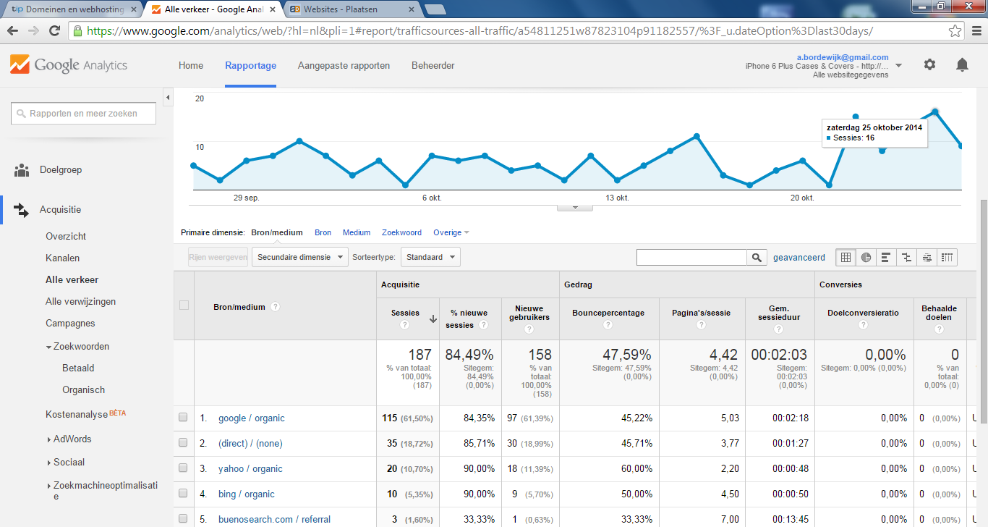The width and height of the screenshot is (988, 527).
Task: Click the table search magnifier button
Action: click(x=757, y=257)
